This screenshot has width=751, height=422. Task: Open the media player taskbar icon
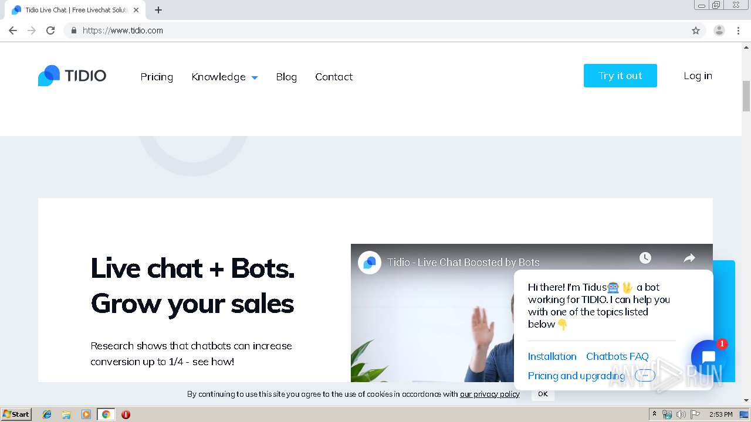86,414
